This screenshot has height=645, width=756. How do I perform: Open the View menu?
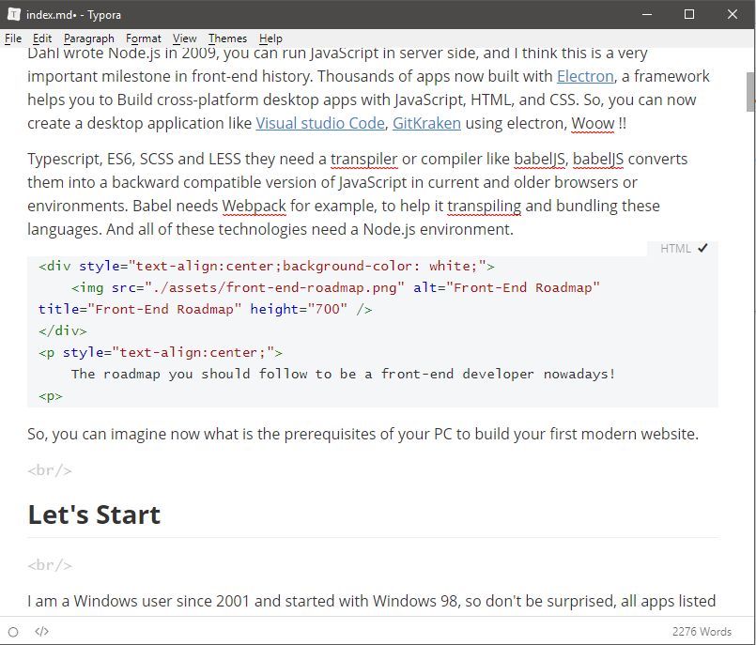coord(185,38)
